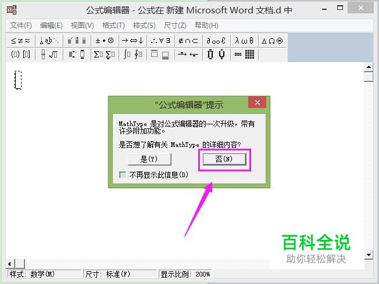Open the miscellaneous symbols palette (∂∞ℓ)
Viewport: 379px width, 284px height.
pos(216,41)
